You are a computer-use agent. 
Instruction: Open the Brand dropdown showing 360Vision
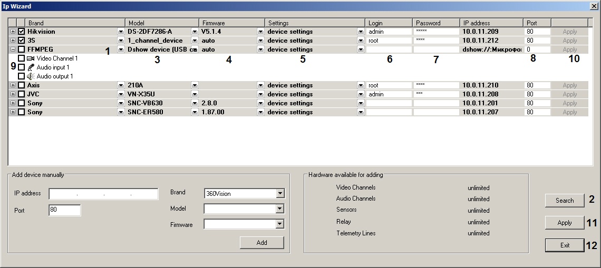click(x=279, y=194)
